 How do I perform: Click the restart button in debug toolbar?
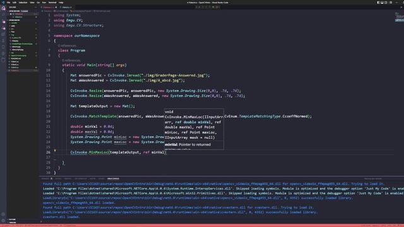[213, 7]
